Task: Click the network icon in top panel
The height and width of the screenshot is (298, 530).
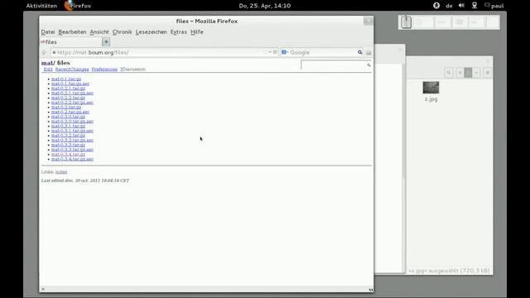Action: click(475, 6)
